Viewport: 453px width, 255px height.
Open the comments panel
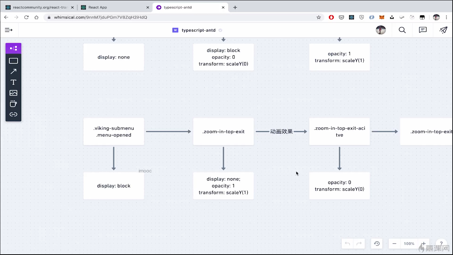tap(423, 30)
